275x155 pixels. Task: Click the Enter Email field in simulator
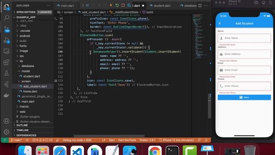(x=244, y=70)
